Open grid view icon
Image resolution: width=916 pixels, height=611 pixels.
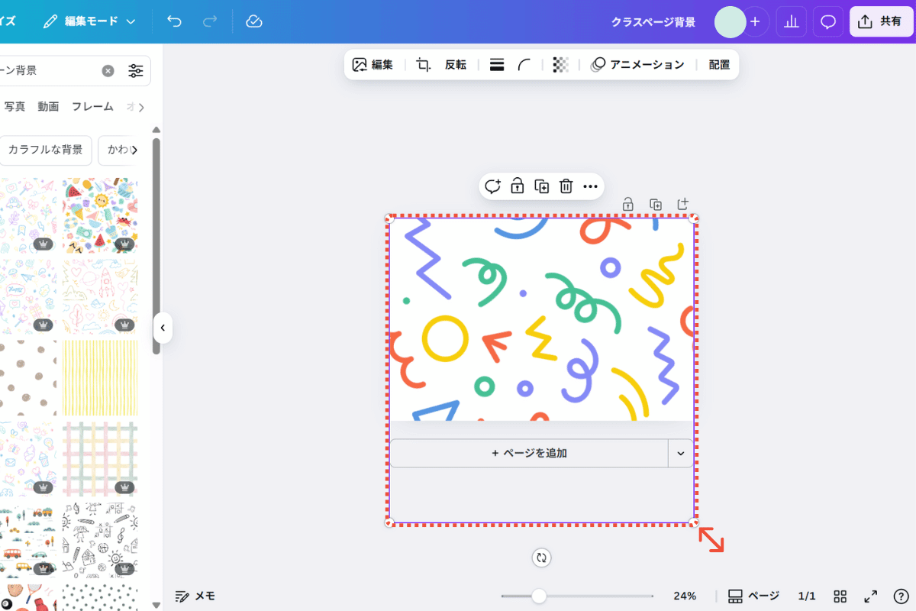pyautogui.click(x=840, y=596)
